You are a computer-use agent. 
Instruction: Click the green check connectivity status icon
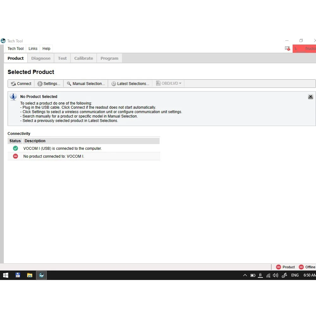coord(15,148)
